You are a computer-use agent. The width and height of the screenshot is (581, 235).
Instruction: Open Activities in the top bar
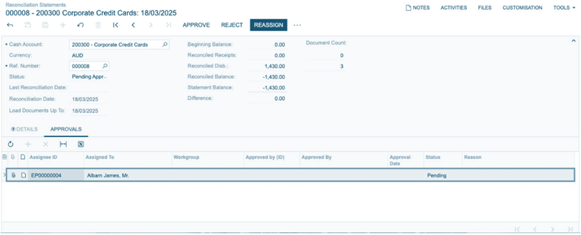click(454, 7)
